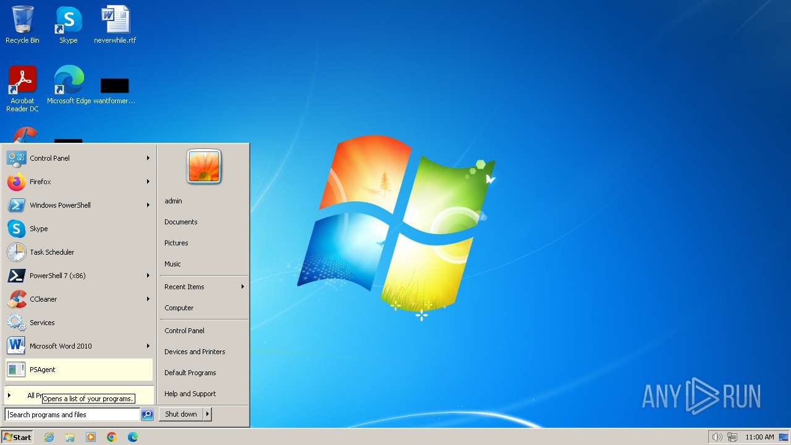Screen dimensions: 791x445
Task: Click Services gear icon
Action: coord(16,323)
